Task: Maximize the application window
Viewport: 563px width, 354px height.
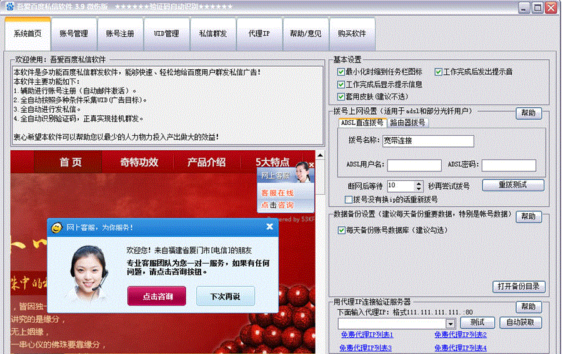Action: (x=537, y=7)
